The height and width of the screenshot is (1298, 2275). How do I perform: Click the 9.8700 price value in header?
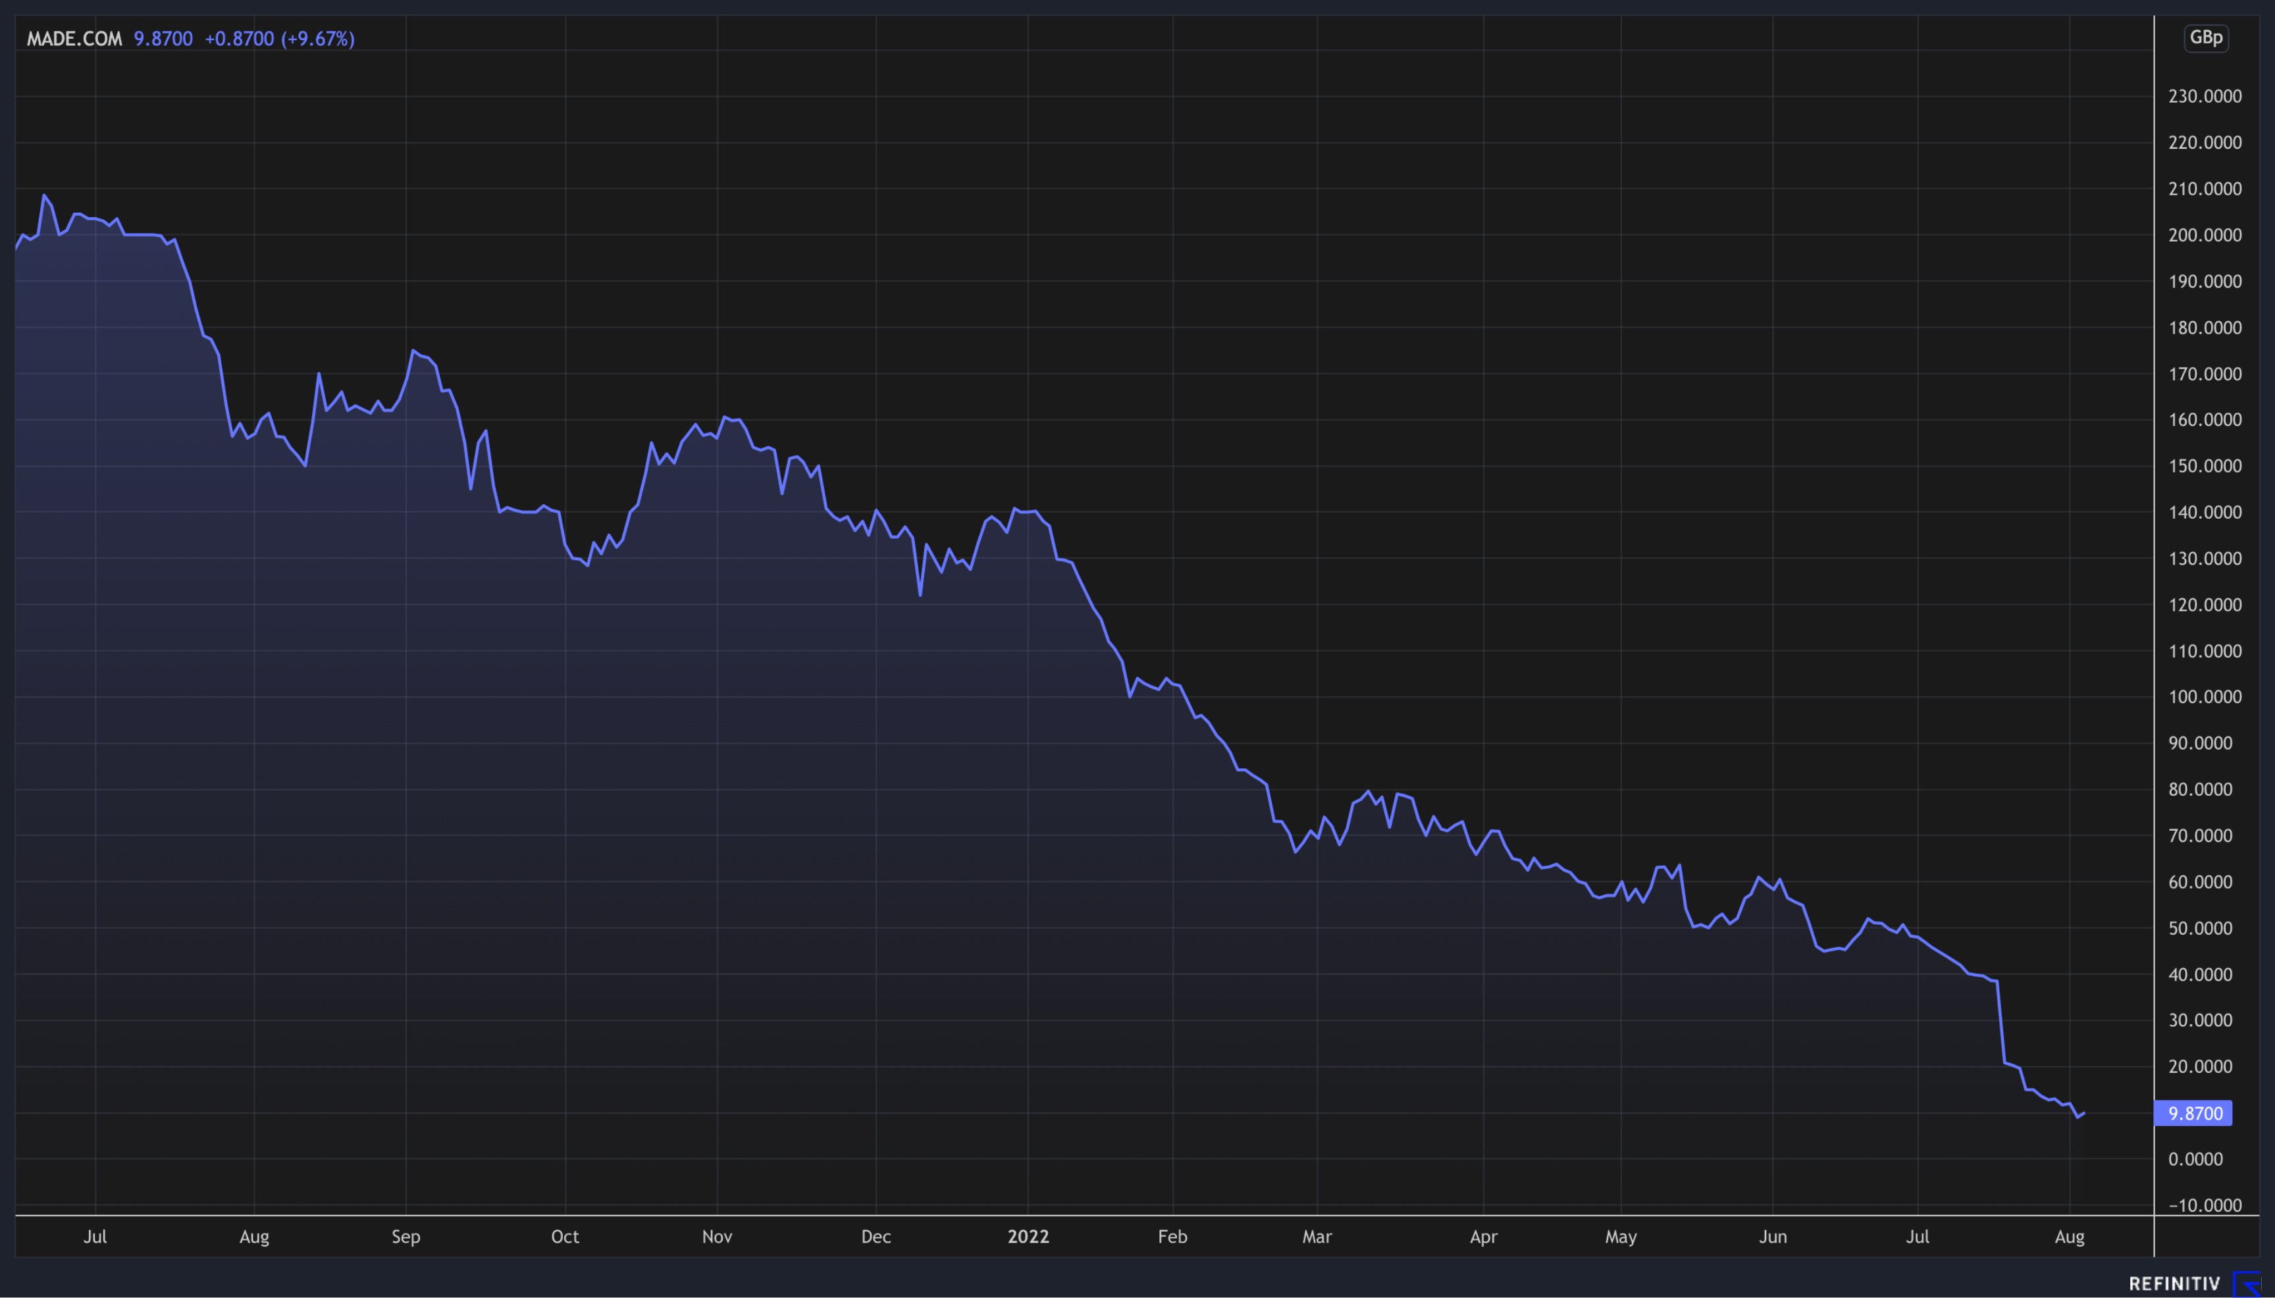[163, 38]
